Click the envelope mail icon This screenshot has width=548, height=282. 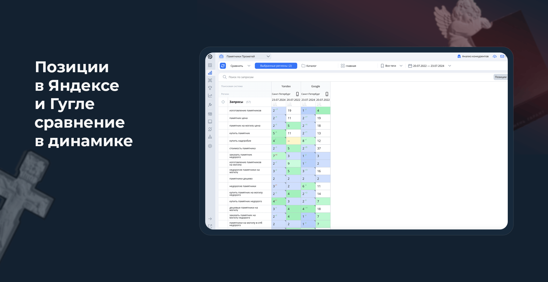502,57
